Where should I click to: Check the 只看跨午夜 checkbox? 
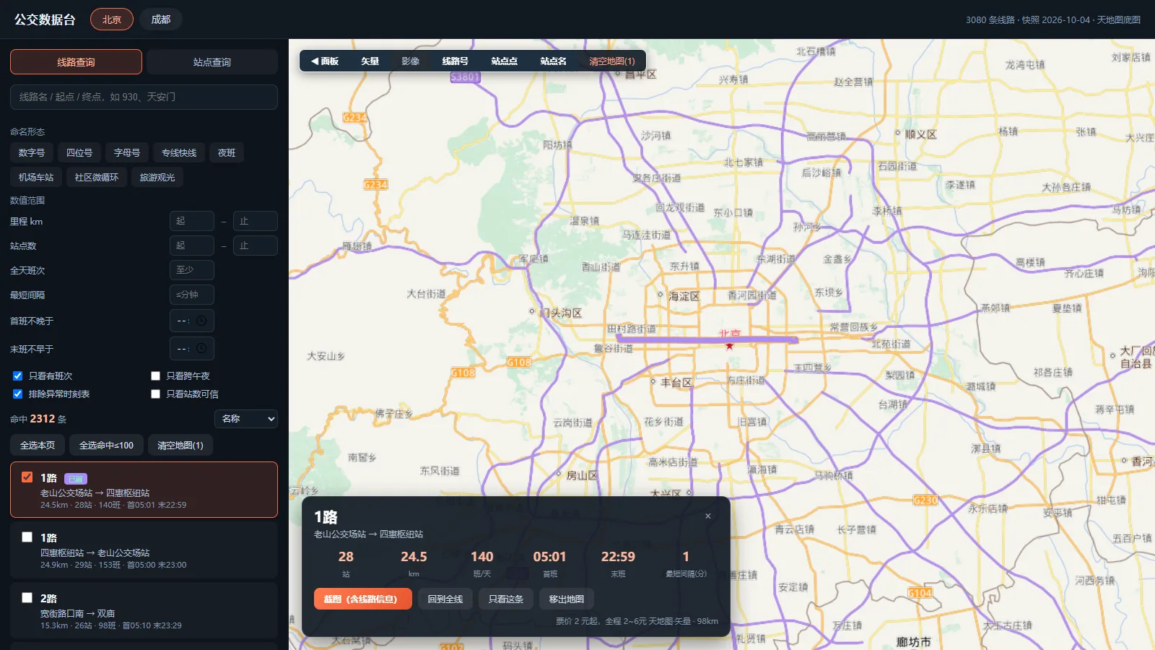click(x=155, y=376)
